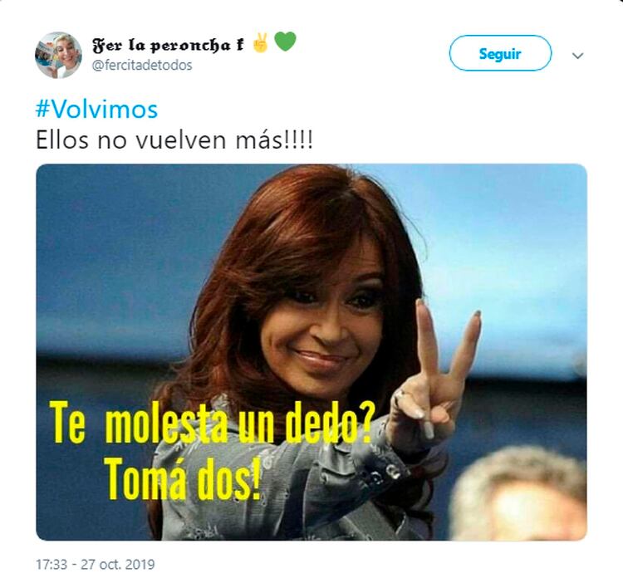Open the @fercitadetodos handle
The width and height of the screenshot is (623, 578).
point(142,65)
